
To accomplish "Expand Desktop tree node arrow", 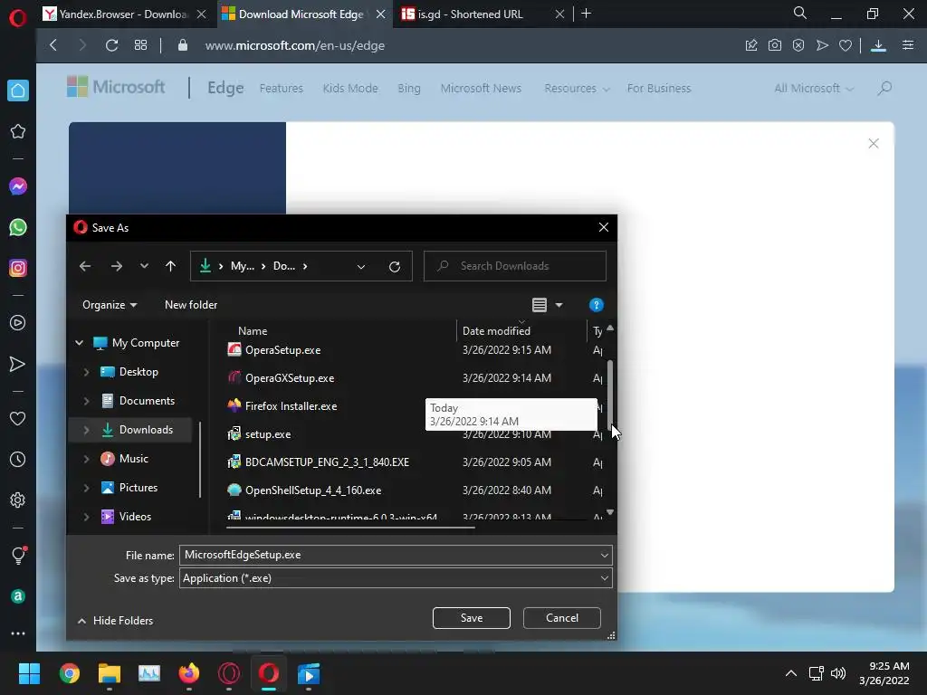I will [86, 372].
